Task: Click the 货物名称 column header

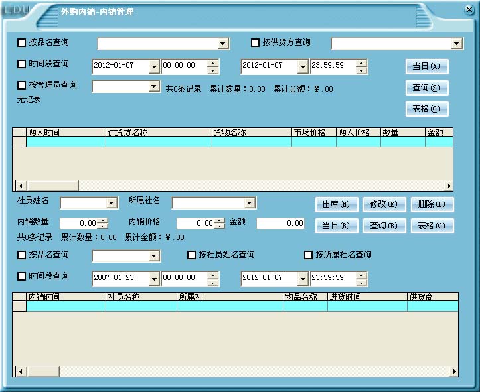Action: 252,133
